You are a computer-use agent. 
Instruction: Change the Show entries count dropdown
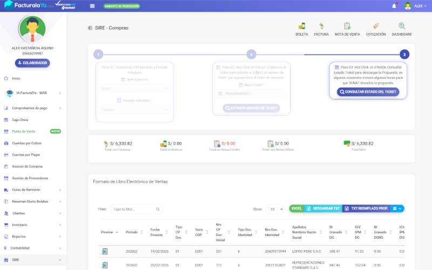click(276, 209)
